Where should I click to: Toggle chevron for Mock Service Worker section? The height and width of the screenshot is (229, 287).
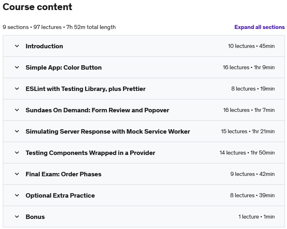pos(17,132)
